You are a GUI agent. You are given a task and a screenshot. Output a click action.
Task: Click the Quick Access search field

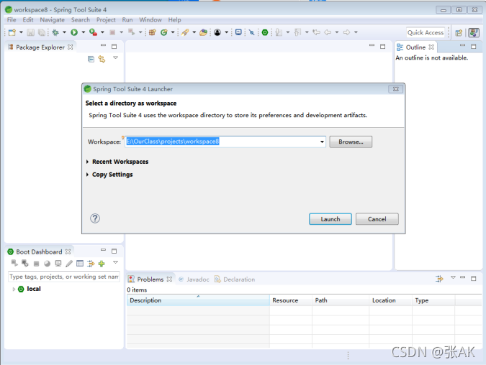tap(426, 32)
